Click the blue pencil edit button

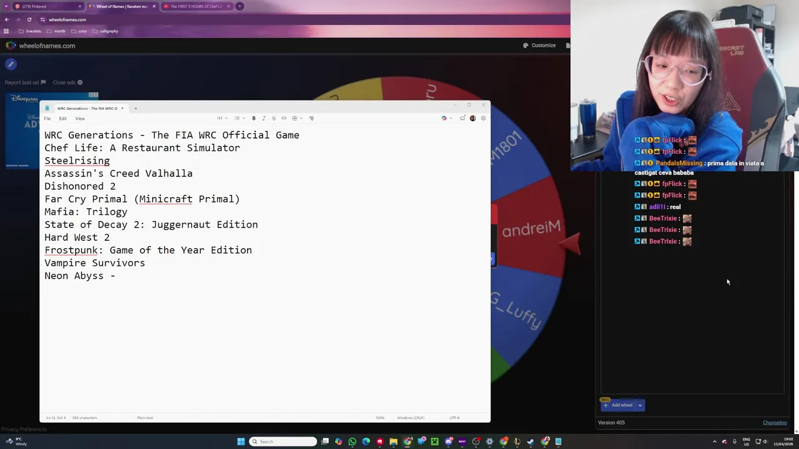tap(11, 64)
